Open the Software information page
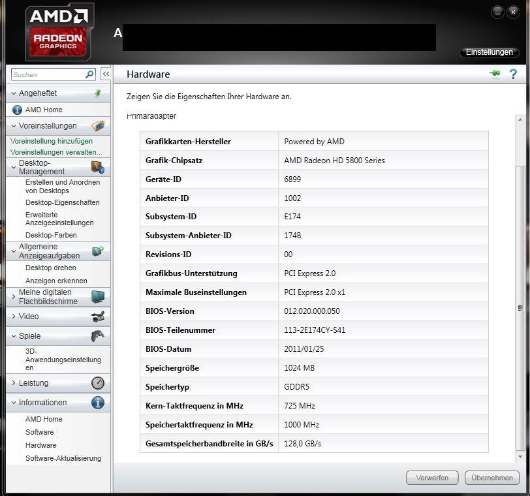 [x=40, y=432]
